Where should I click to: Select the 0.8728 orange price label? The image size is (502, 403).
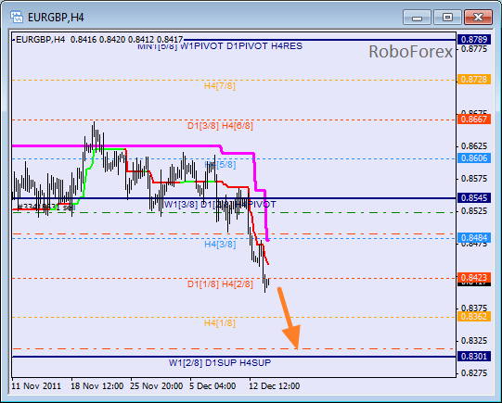474,80
